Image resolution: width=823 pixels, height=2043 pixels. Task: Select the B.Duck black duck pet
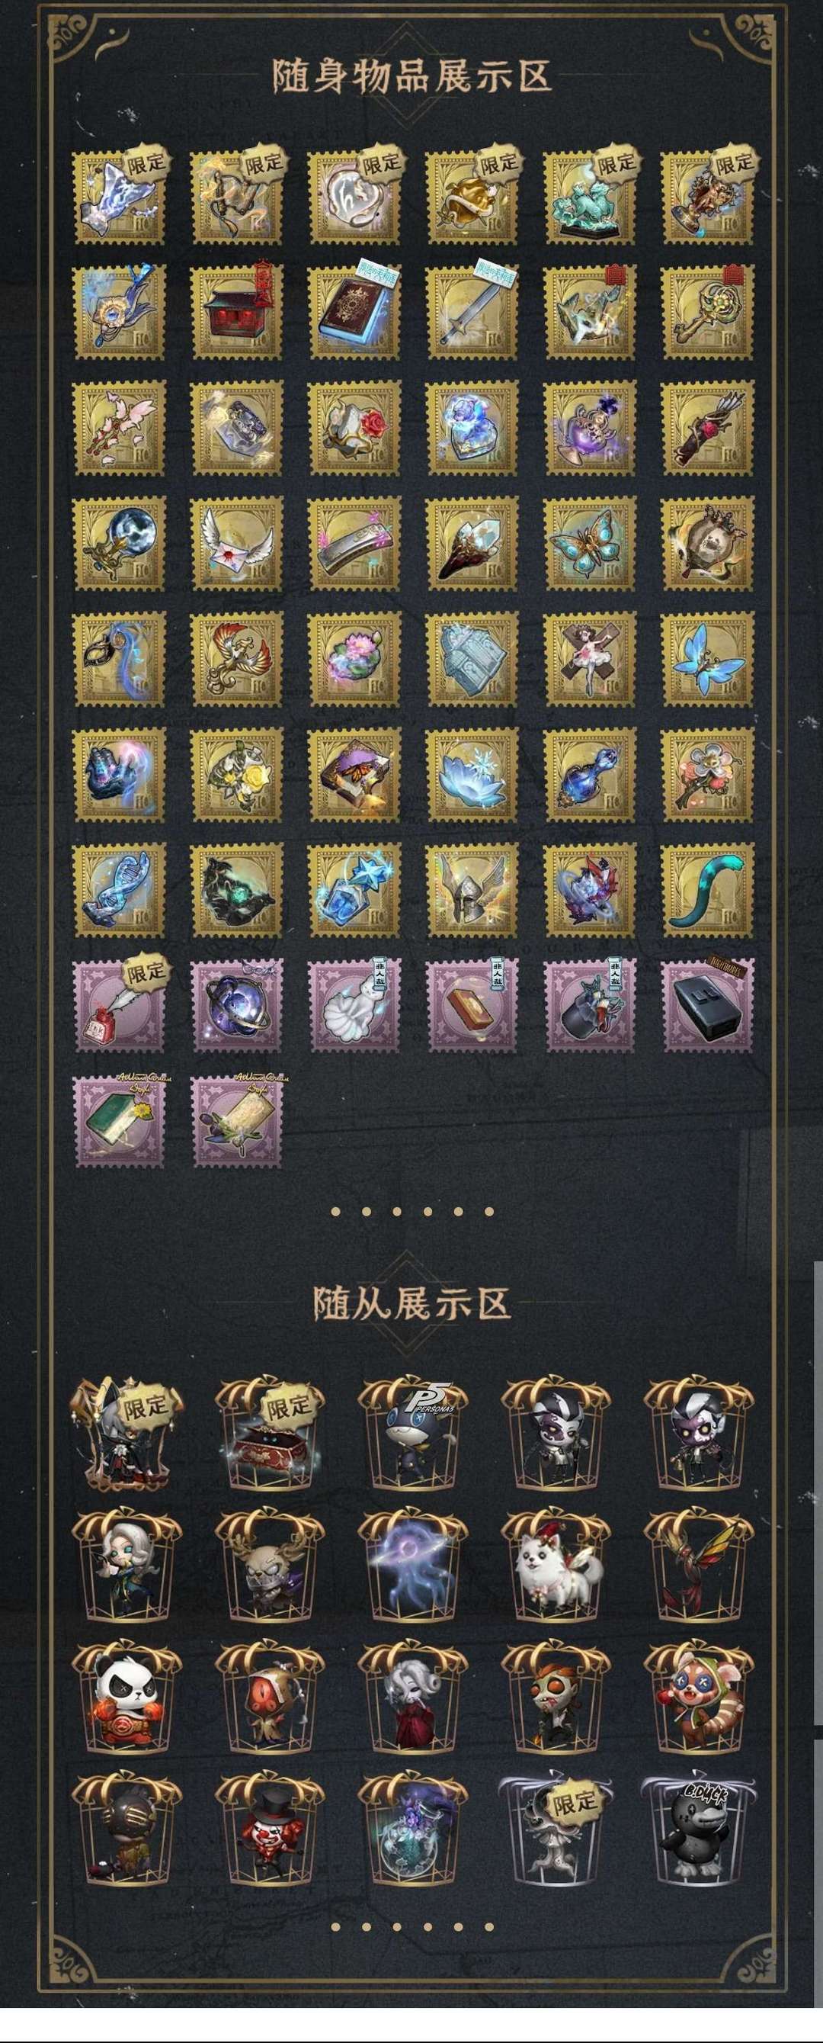point(698,1828)
